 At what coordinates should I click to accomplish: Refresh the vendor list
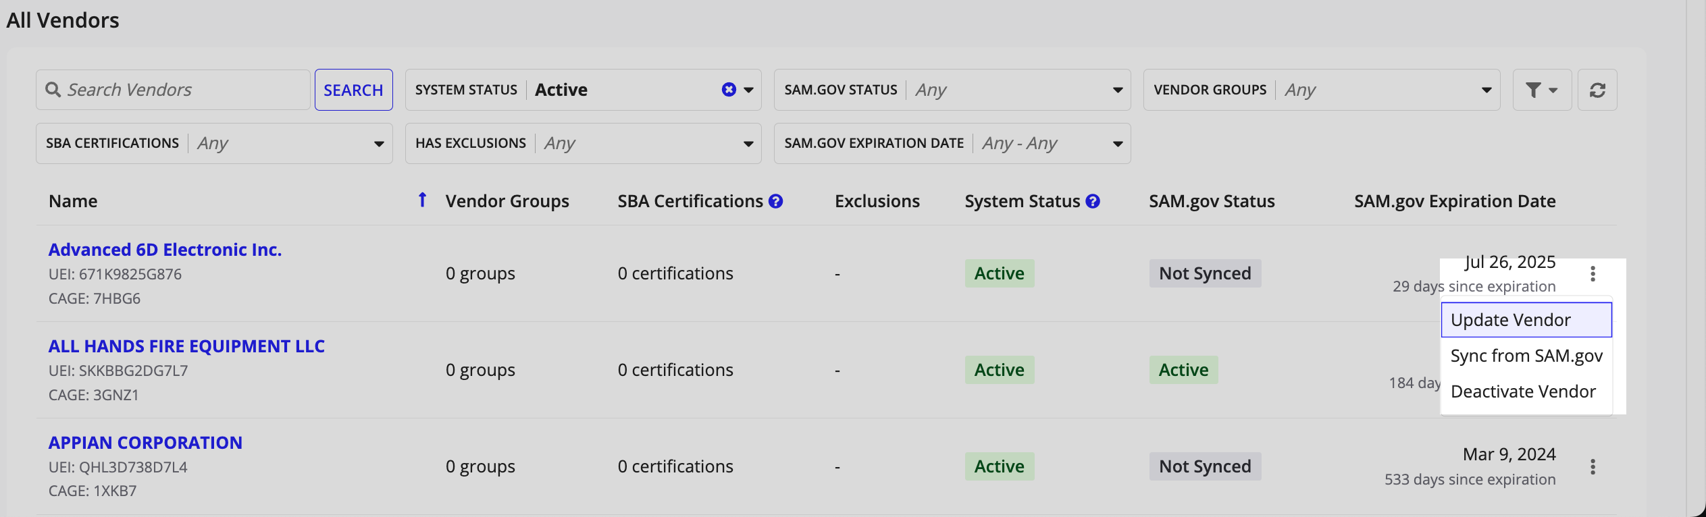point(1597,90)
